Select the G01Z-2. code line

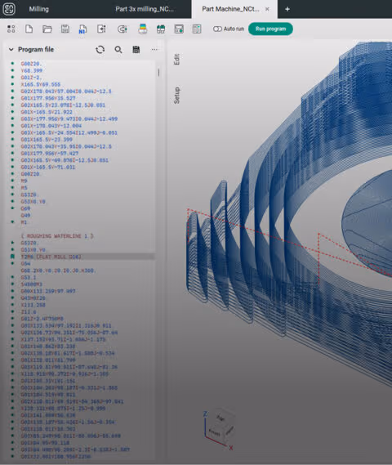[x=31, y=78]
